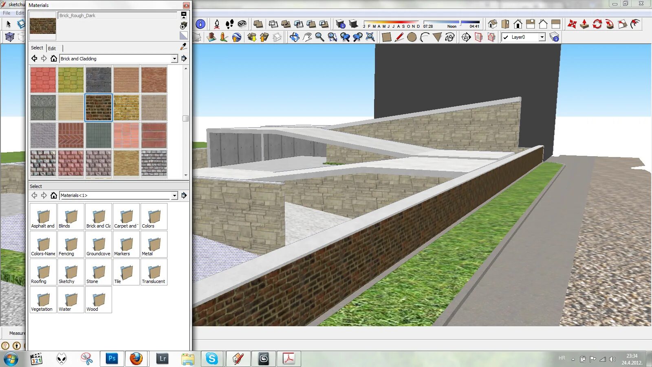This screenshot has height=367, width=652.
Task: Select the Circle drawing tool
Action: click(412, 38)
